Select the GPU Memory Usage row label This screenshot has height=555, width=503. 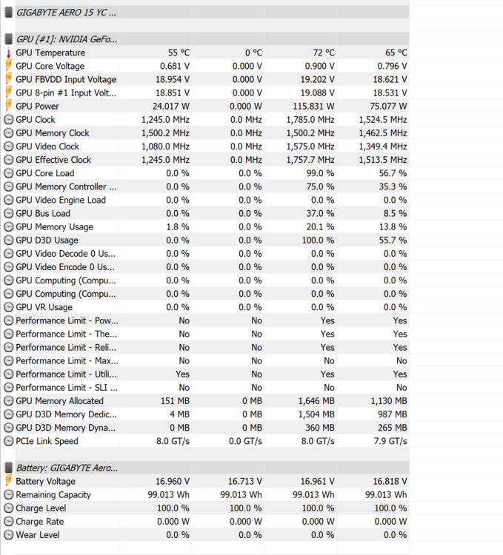pos(54,226)
